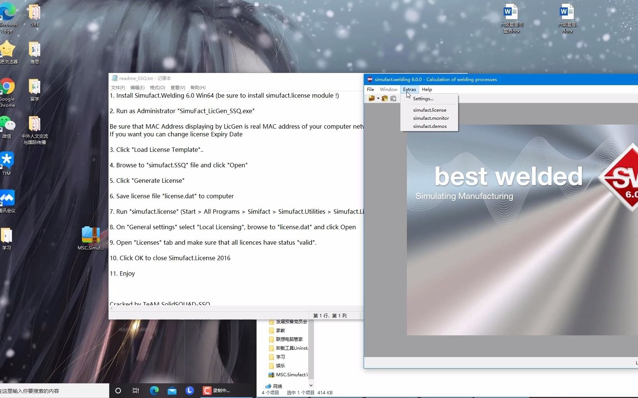Click Notepad horizontal scrollbar left arrow

click(x=112, y=308)
